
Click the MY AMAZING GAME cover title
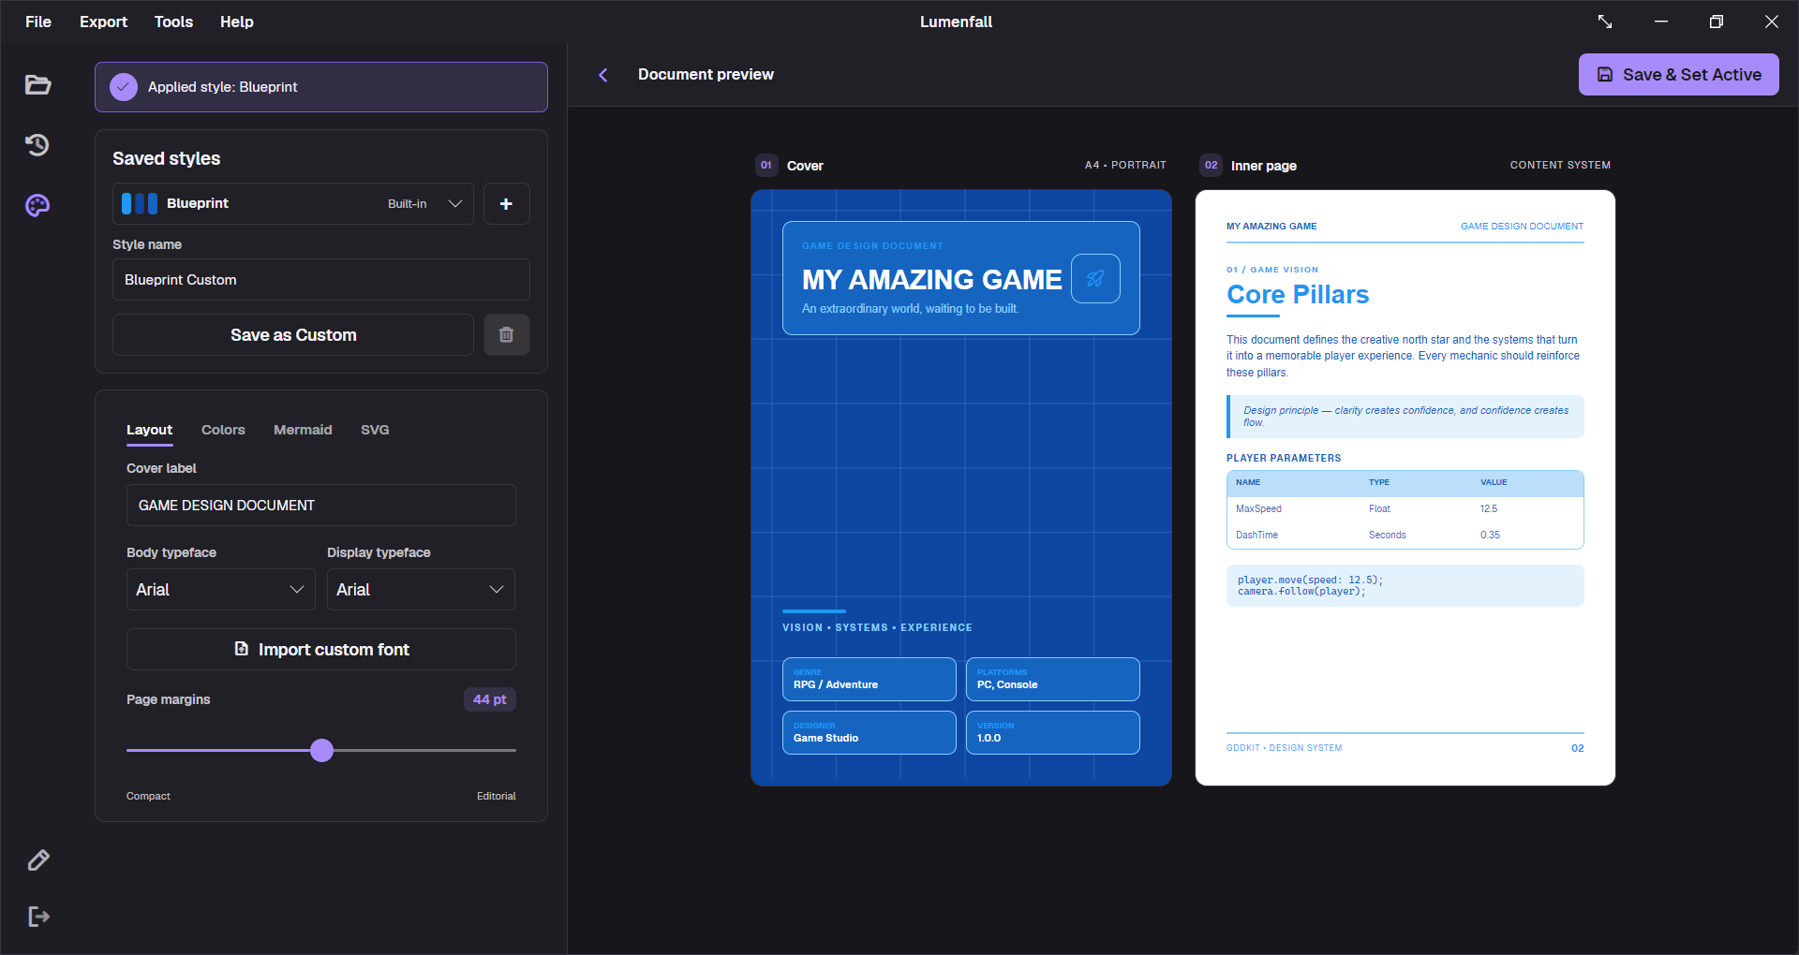[x=932, y=280]
